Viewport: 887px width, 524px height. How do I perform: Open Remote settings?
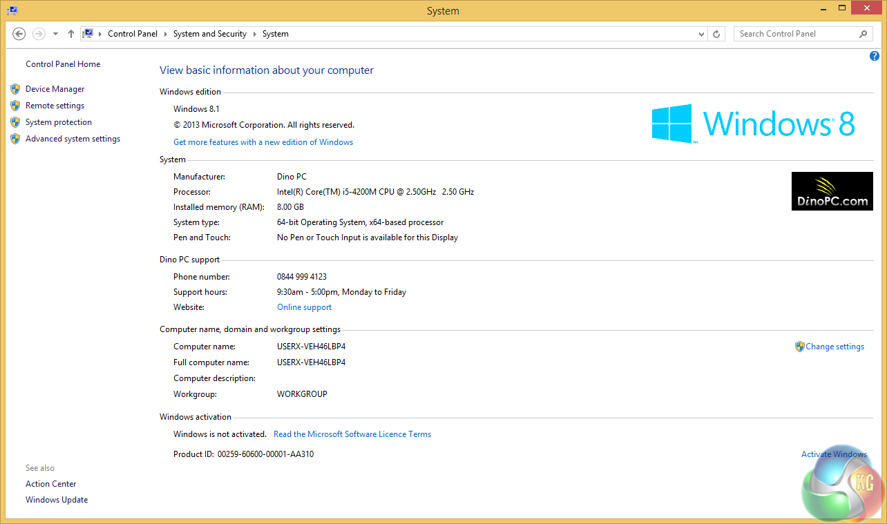coord(55,106)
